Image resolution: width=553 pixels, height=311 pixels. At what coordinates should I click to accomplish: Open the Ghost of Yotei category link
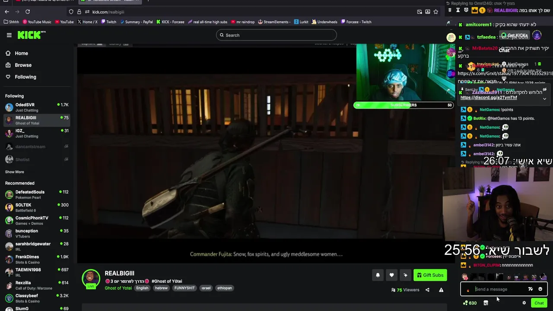point(118,288)
